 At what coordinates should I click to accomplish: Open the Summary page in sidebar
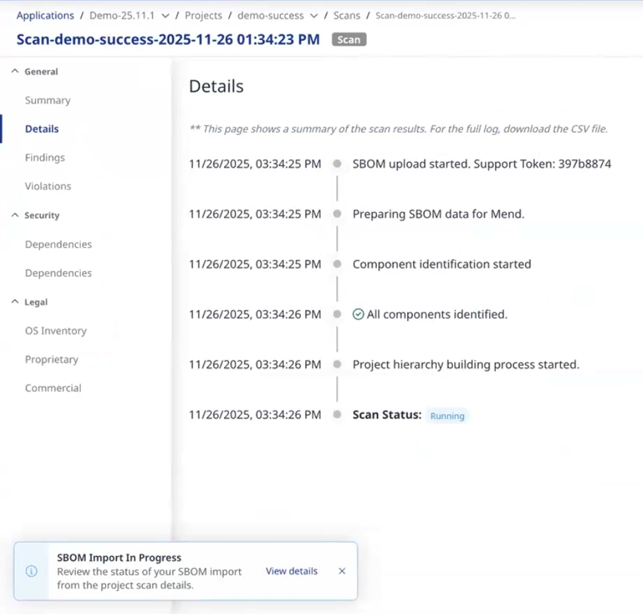(x=48, y=101)
